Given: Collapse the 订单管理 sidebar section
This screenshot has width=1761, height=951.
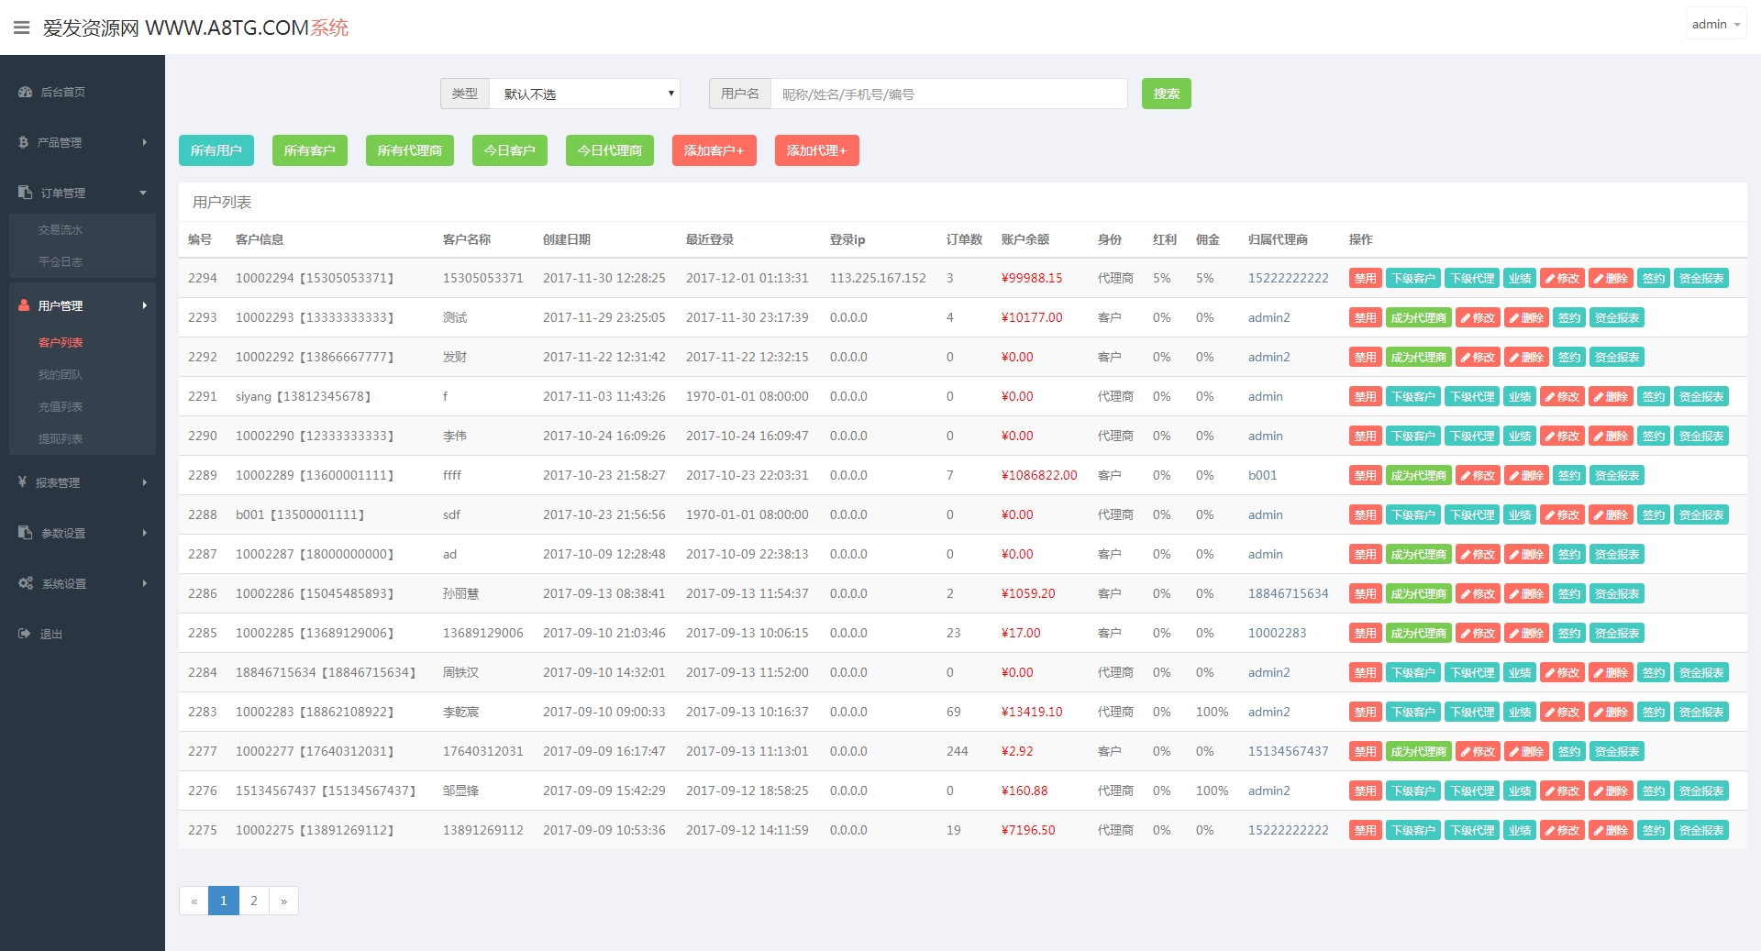Looking at the screenshot, I should [143, 193].
